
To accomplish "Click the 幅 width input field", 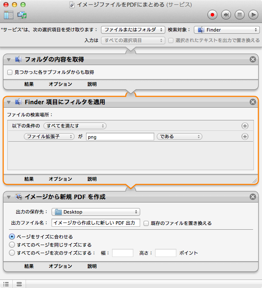I will tap(123, 253).
